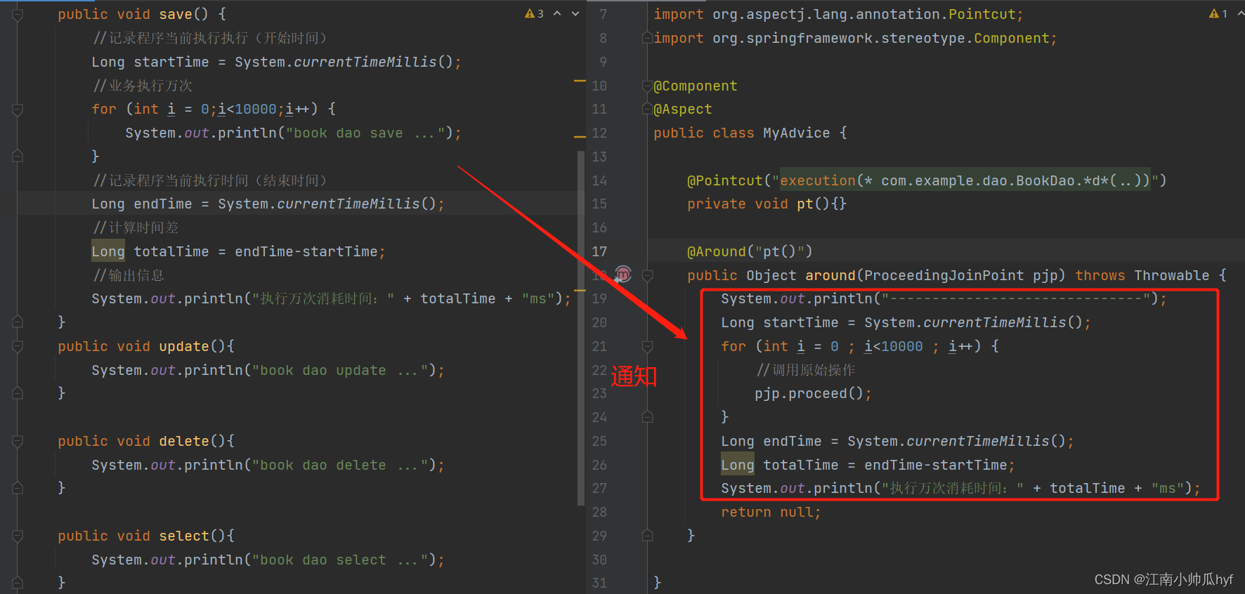
Task: Click highlighted Long before totalTime in save()
Action: click(x=107, y=251)
